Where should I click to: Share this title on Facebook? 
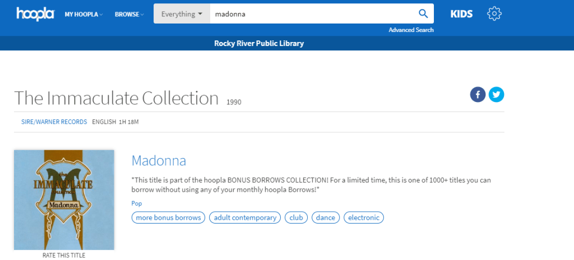478,95
